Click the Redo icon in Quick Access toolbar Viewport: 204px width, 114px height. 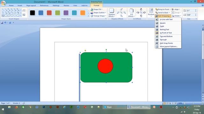[10, 23]
